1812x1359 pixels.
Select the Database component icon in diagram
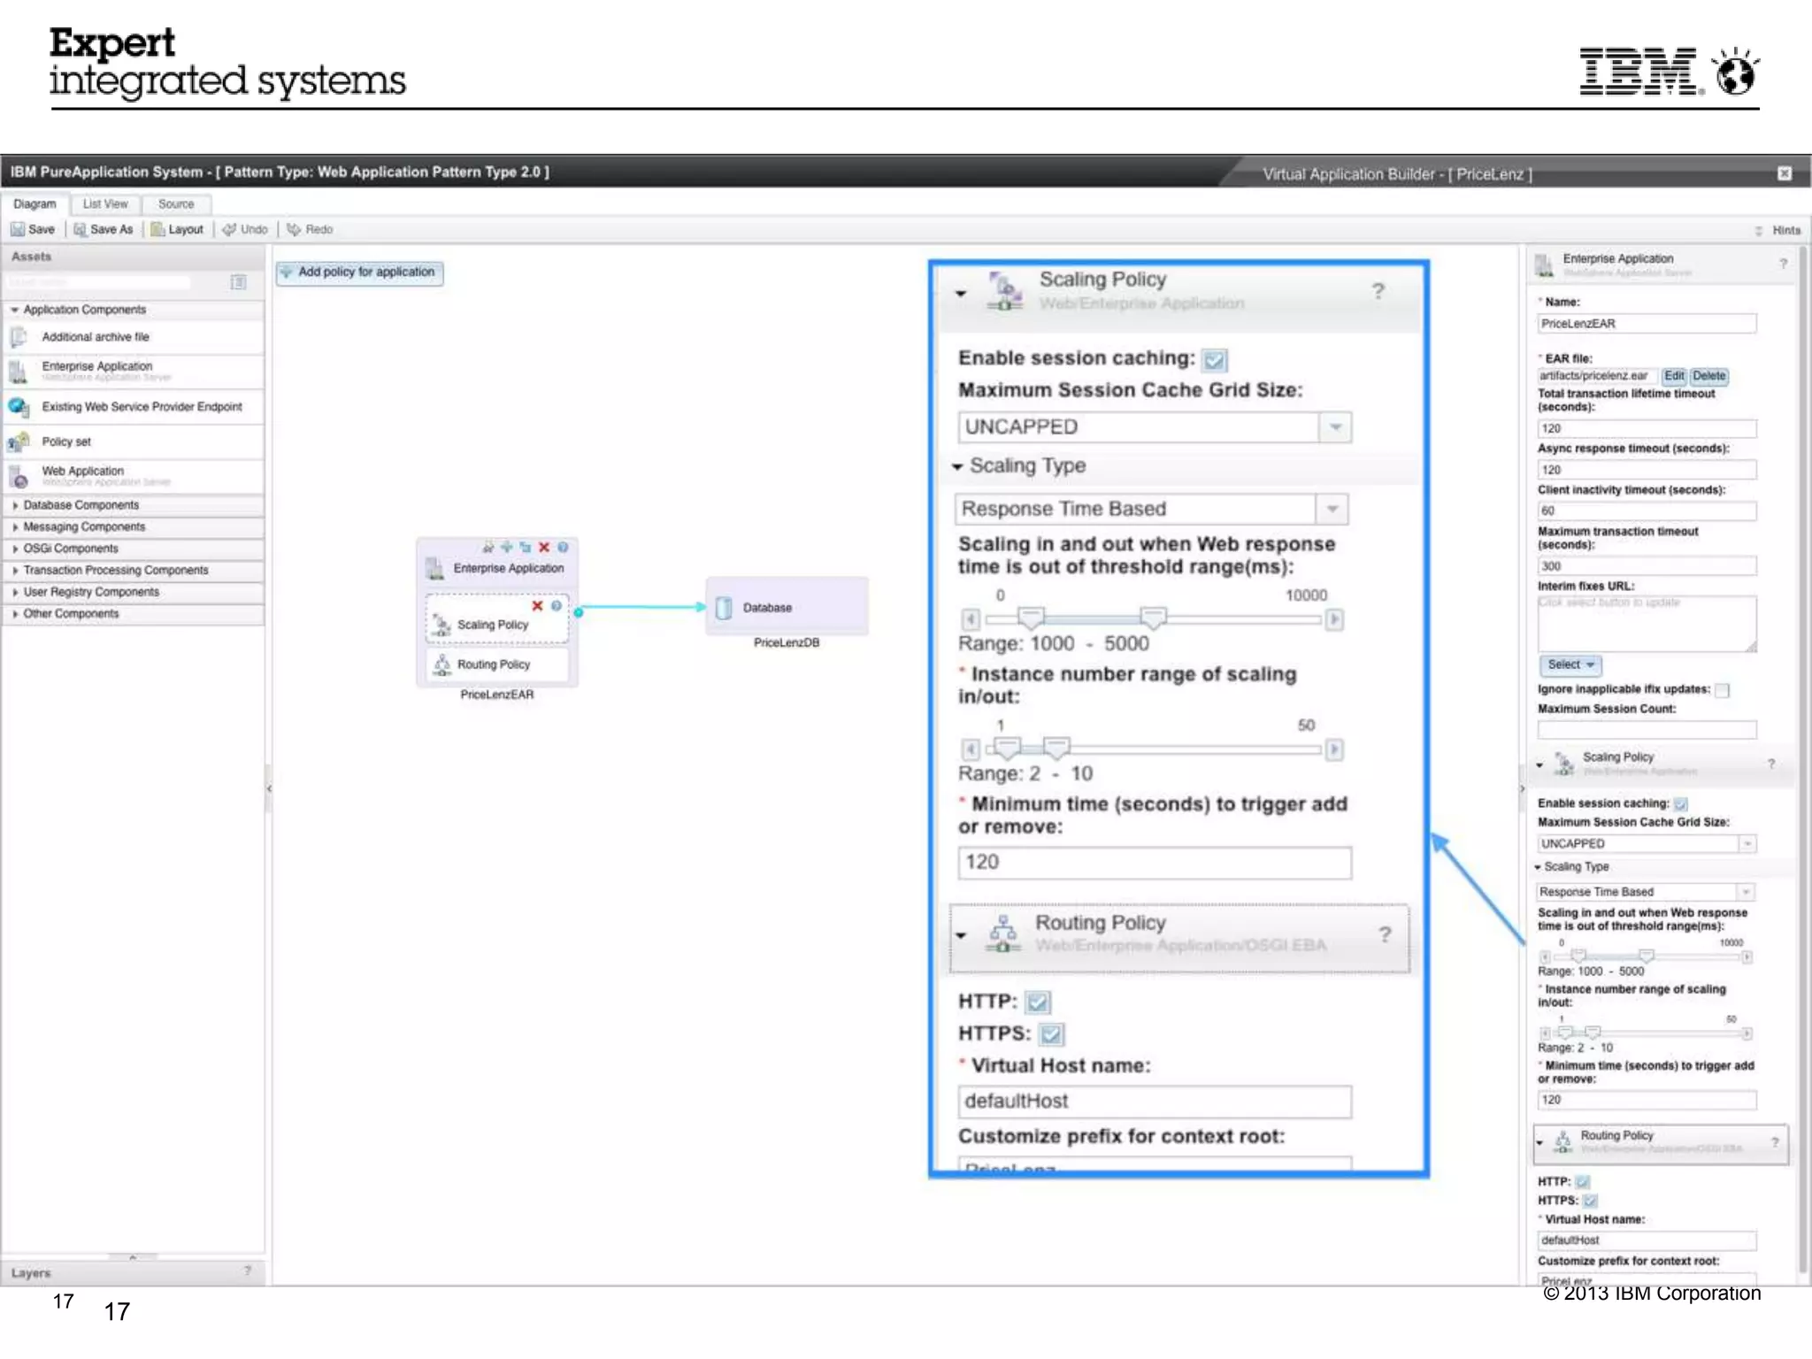tap(724, 608)
